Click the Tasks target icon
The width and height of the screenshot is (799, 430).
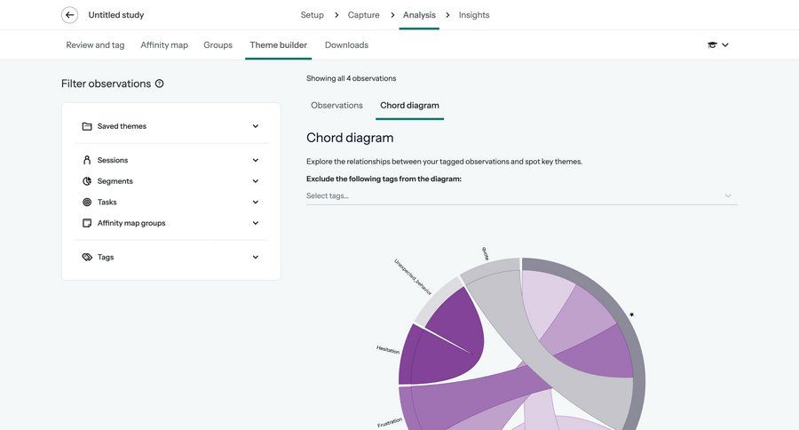(87, 203)
